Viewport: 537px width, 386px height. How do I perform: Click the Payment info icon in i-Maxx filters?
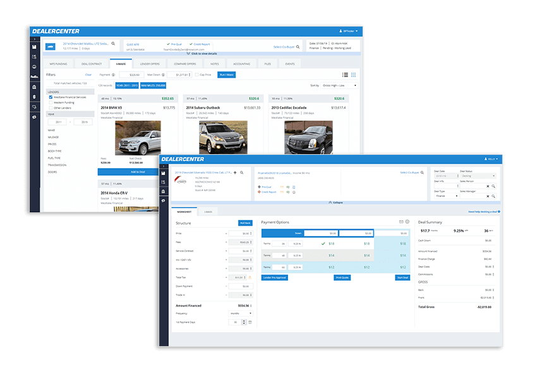click(x=113, y=75)
